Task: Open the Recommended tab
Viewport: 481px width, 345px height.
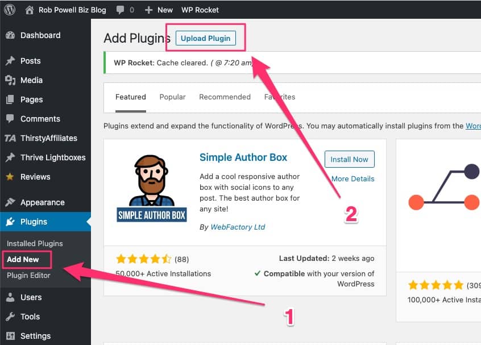Action: 225,97
